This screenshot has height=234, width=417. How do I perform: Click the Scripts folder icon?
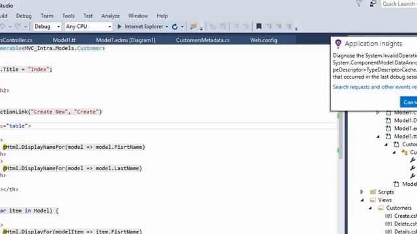(x=373, y=192)
